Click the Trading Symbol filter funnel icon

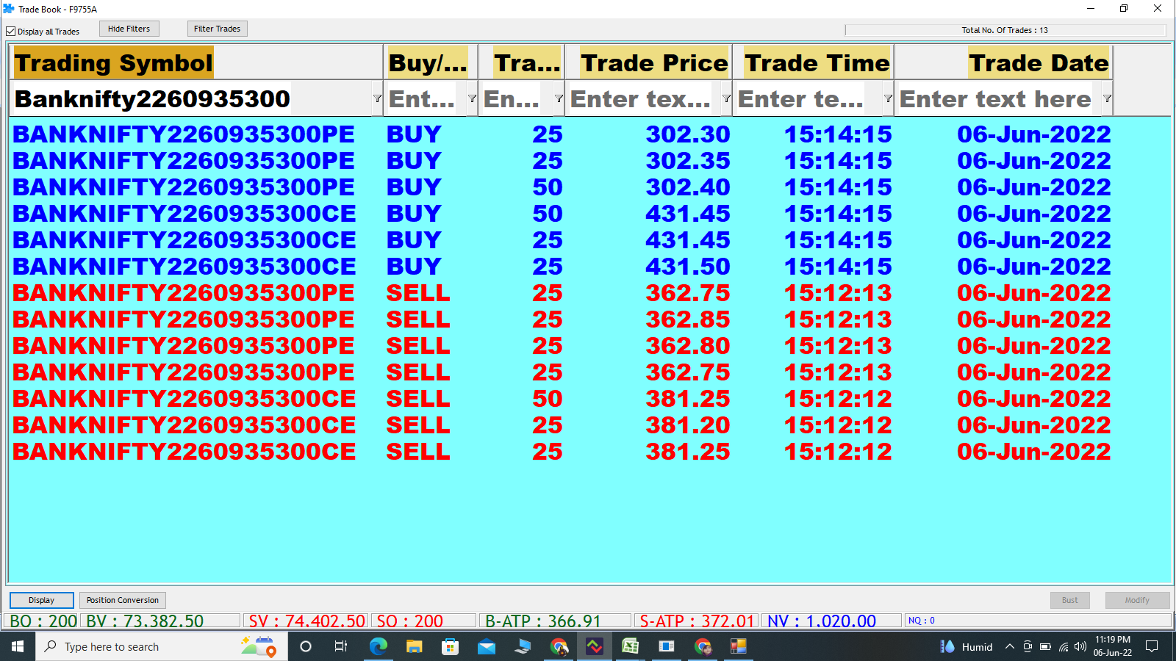[x=377, y=98]
